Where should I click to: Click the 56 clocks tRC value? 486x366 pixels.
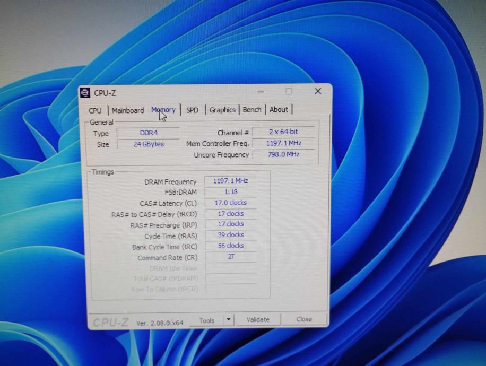[231, 246]
